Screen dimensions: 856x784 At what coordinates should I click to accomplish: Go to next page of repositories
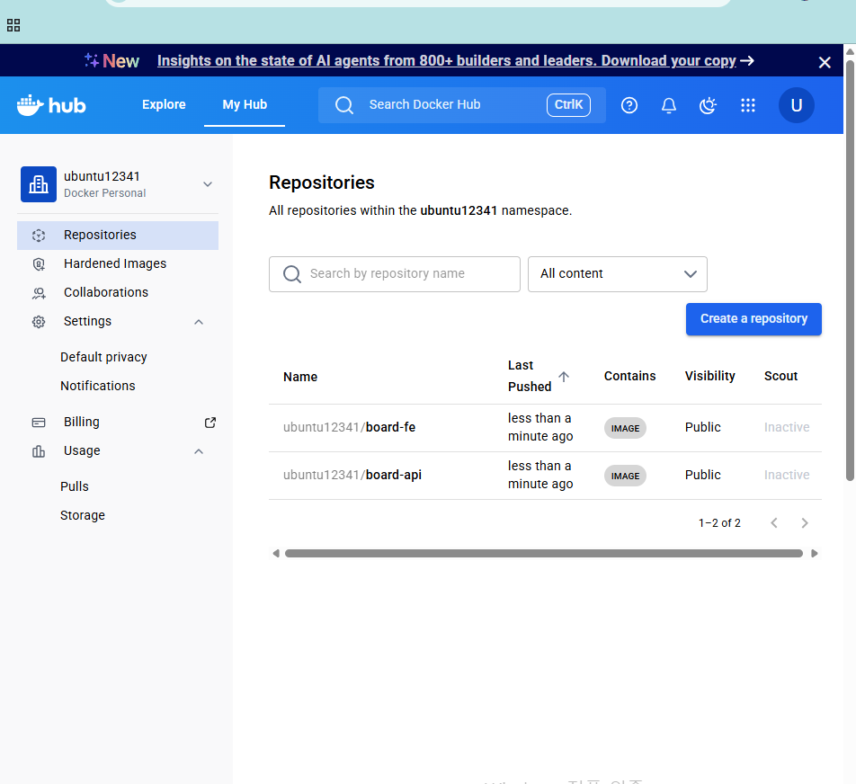pos(804,523)
